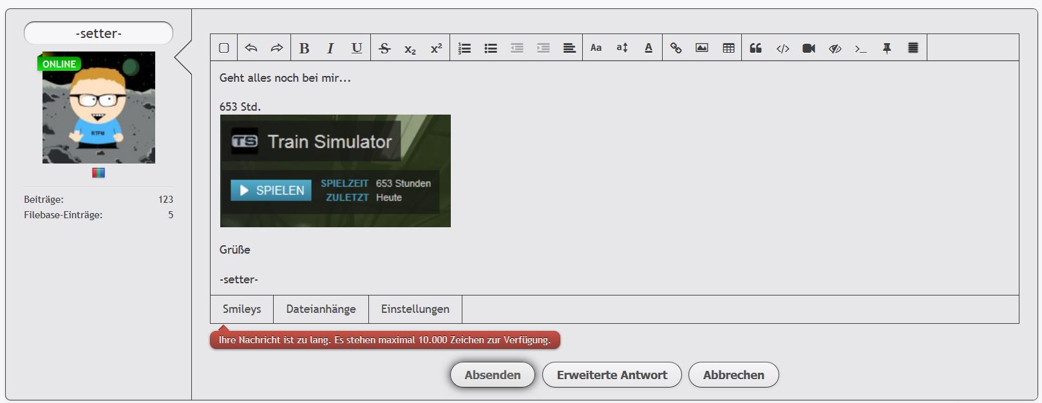
Task: Open the -setter- user profile name
Action: click(99, 33)
